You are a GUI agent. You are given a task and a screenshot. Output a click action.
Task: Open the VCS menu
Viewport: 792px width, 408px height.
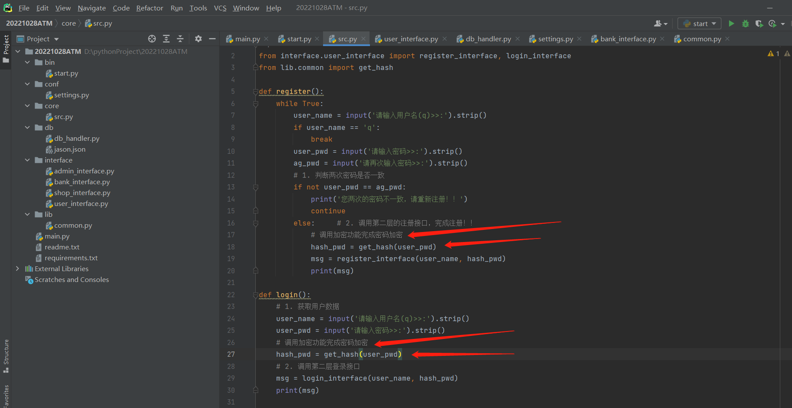pos(220,8)
